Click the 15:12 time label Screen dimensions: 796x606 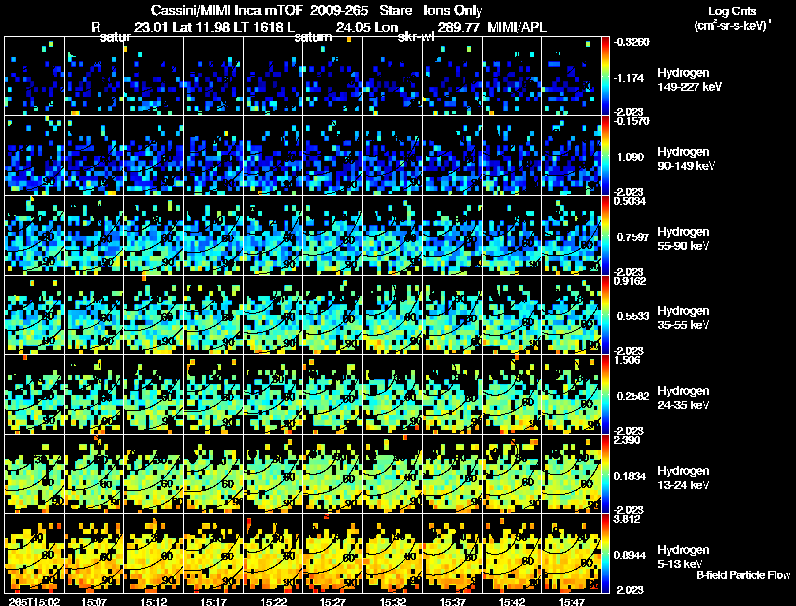(x=154, y=602)
